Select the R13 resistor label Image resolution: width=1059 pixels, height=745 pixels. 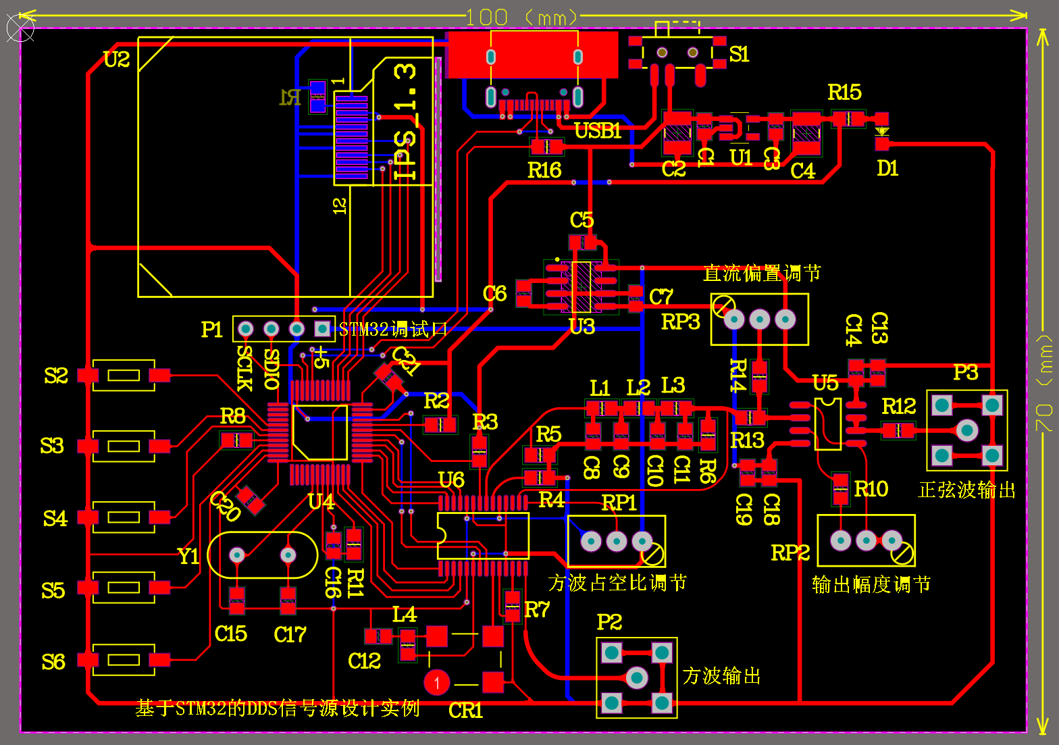pyautogui.click(x=747, y=440)
